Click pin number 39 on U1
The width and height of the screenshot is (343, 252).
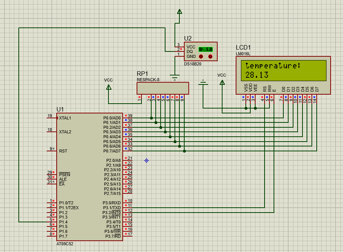130,116
